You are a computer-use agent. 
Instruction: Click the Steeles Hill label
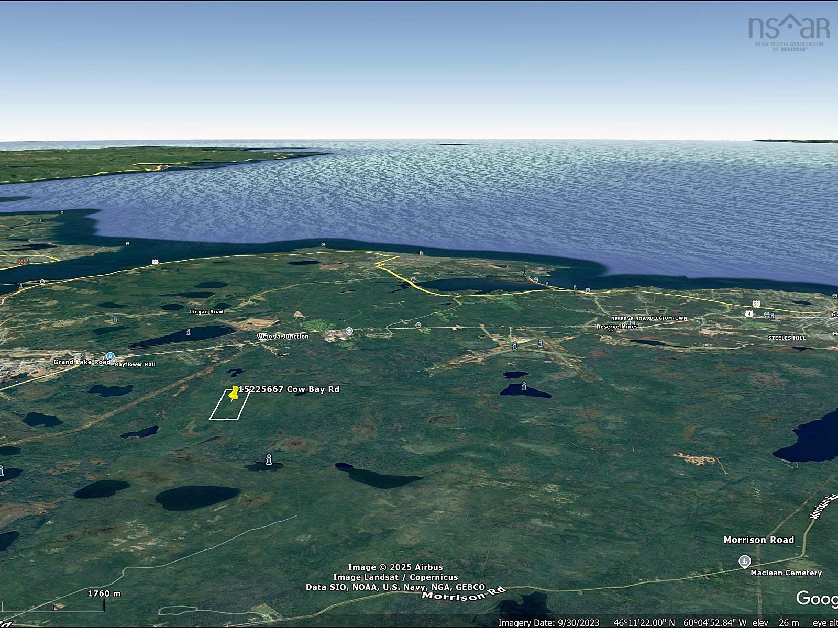[x=787, y=338]
